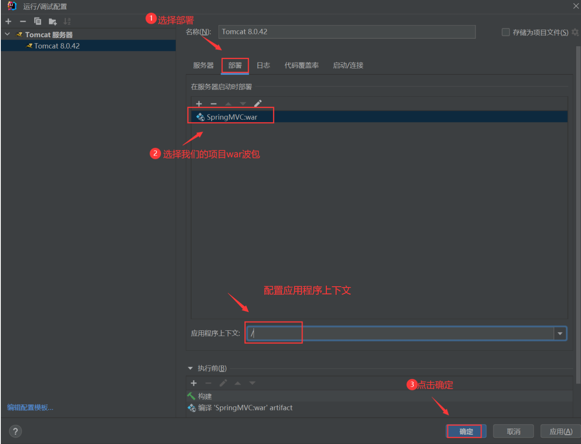Move before-launch task down
581x444 pixels.
[x=252, y=383]
